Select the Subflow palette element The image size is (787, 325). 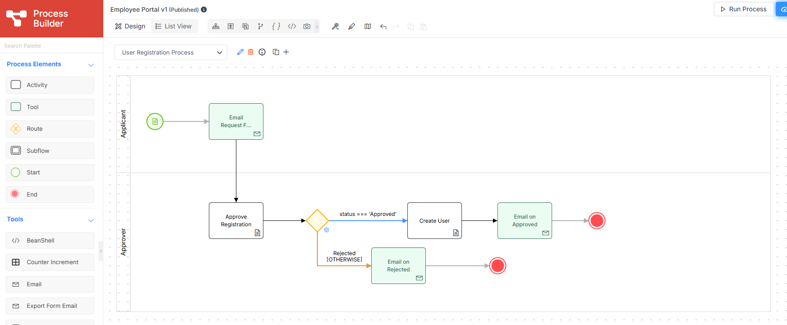click(50, 151)
